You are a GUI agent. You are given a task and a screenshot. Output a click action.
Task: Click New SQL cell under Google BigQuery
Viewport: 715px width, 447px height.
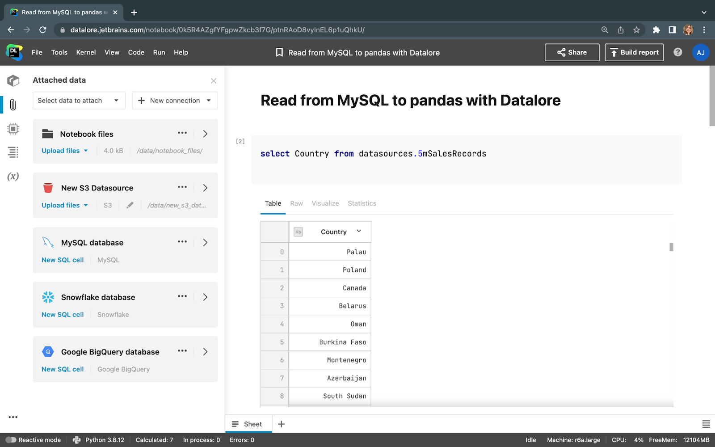[63, 369]
